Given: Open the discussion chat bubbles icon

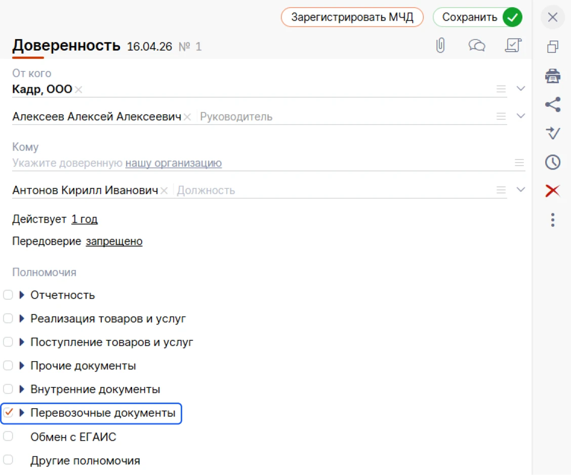Looking at the screenshot, I should click(477, 46).
